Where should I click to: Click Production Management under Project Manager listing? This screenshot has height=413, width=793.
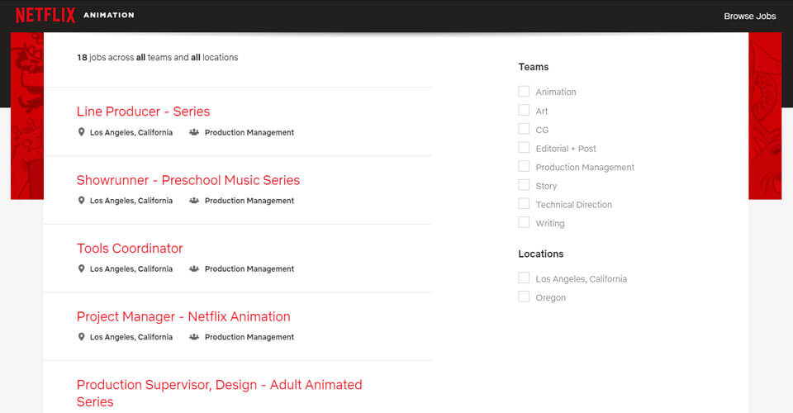pos(249,337)
